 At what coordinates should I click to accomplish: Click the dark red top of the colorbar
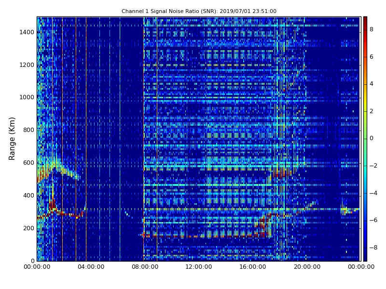coord(365,19)
